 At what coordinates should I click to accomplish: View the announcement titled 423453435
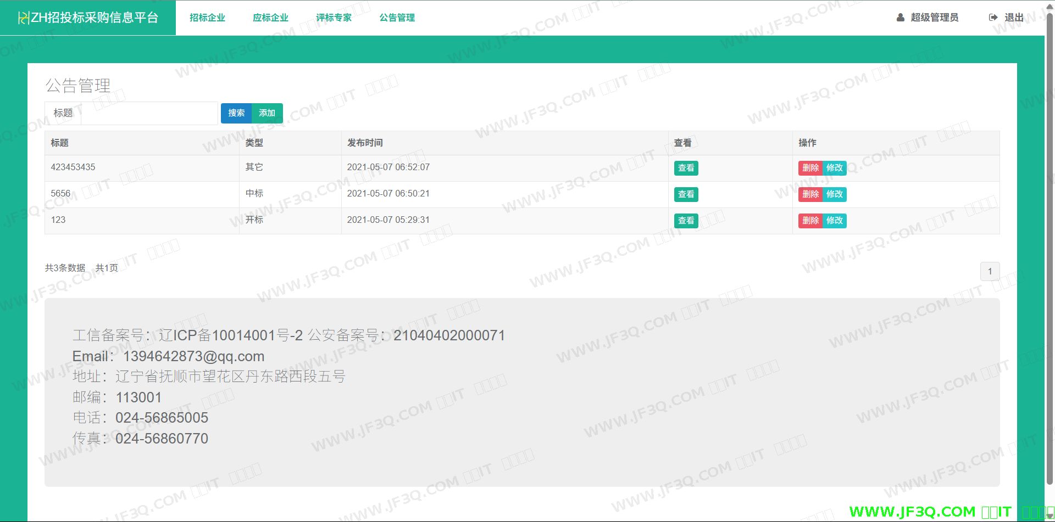click(686, 168)
